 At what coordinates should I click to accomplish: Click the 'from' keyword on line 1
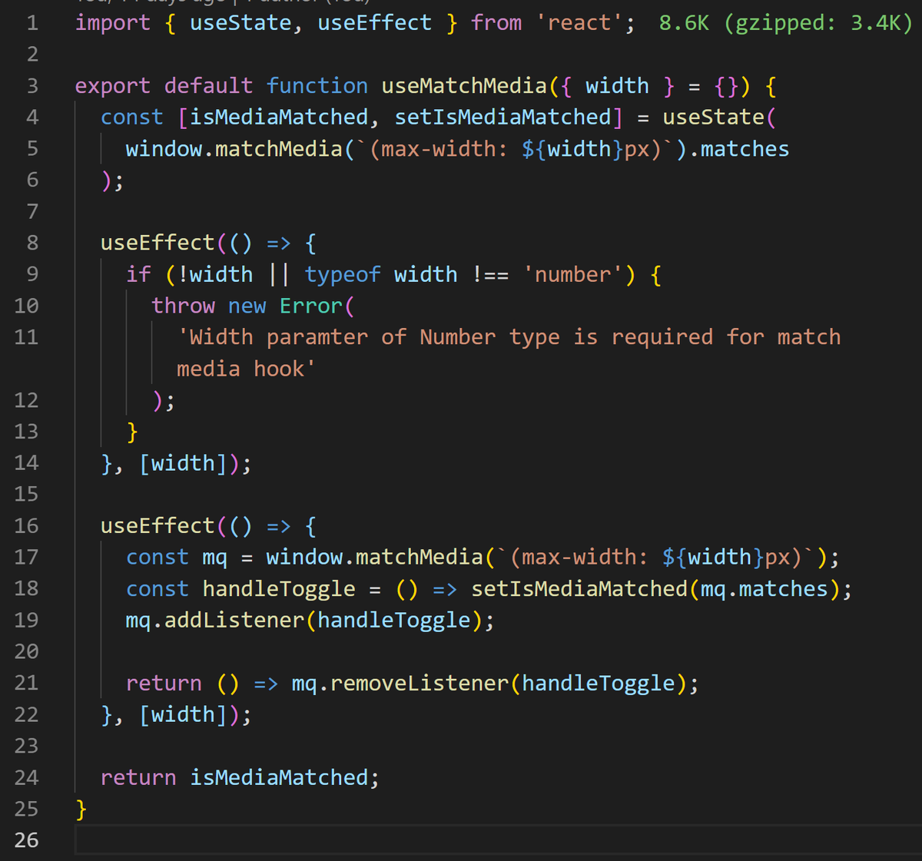click(x=496, y=23)
